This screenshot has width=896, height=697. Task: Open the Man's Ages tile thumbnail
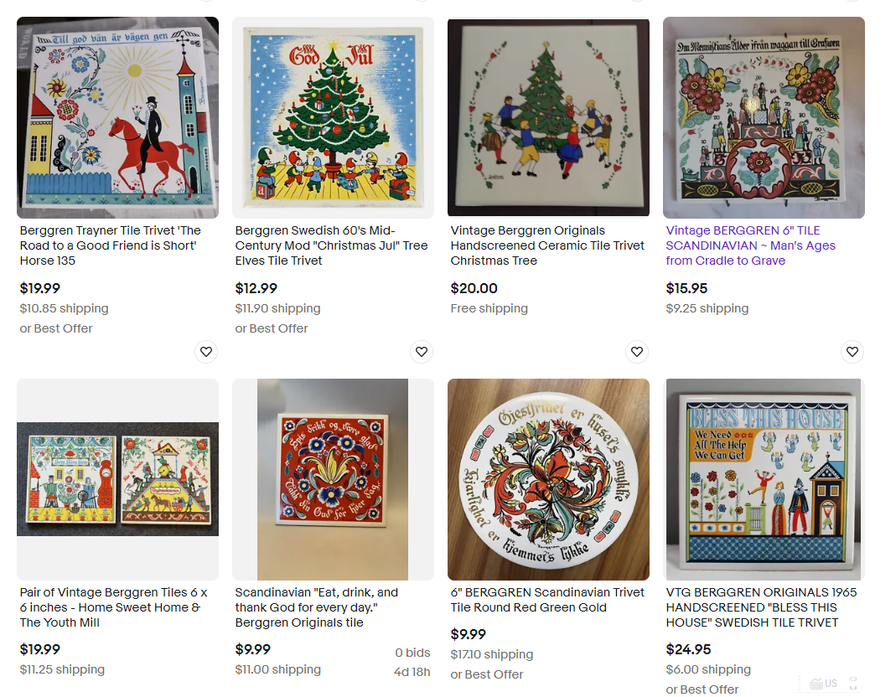(x=764, y=118)
